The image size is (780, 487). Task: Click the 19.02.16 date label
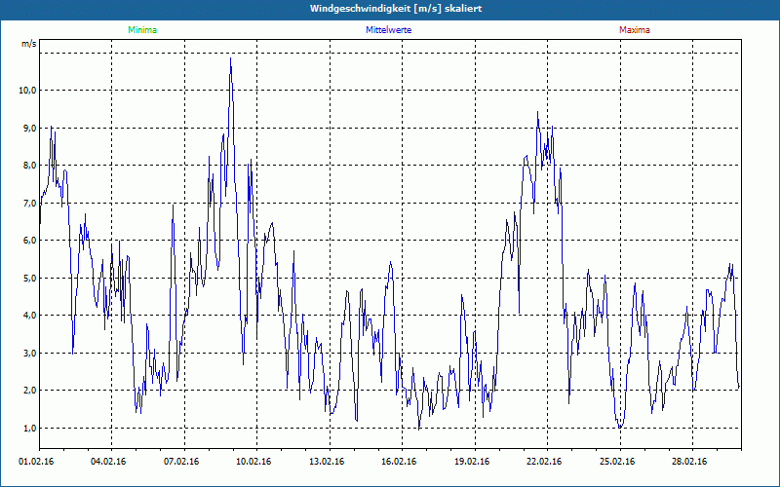pos(471,462)
